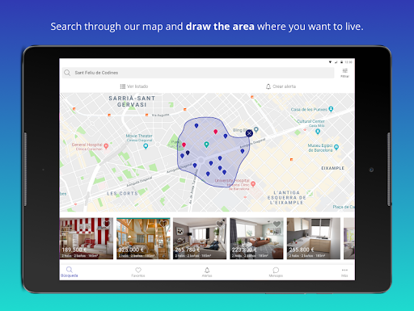Select the Búsqueda search tab
Image resolution: width=414 pixels, height=311 pixels.
[x=70, y=272]
